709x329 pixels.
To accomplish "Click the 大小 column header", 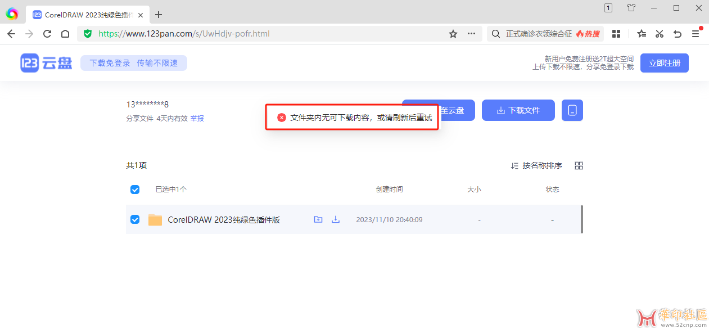I will tap(474, 190).
